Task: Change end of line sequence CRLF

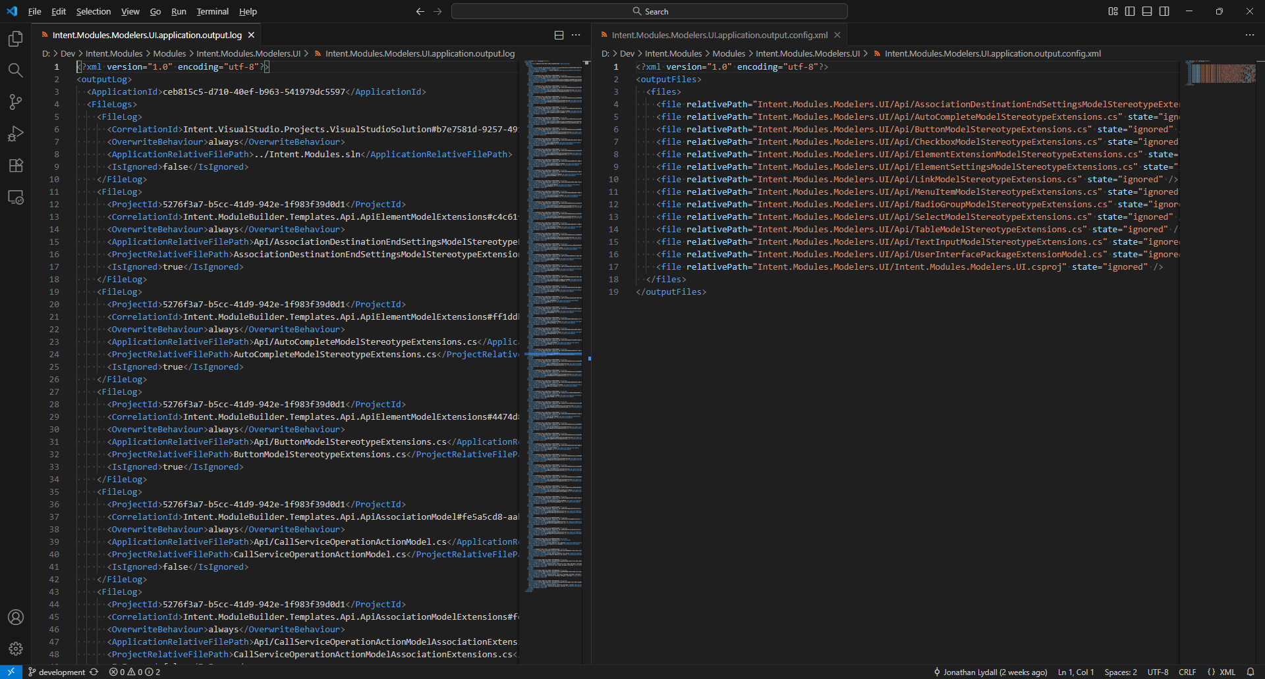Action: click(1187, 672)
